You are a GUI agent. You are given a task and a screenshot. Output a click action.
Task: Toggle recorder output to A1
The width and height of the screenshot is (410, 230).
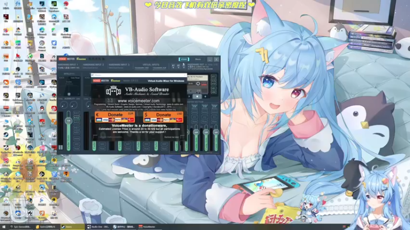coord(214,76)
